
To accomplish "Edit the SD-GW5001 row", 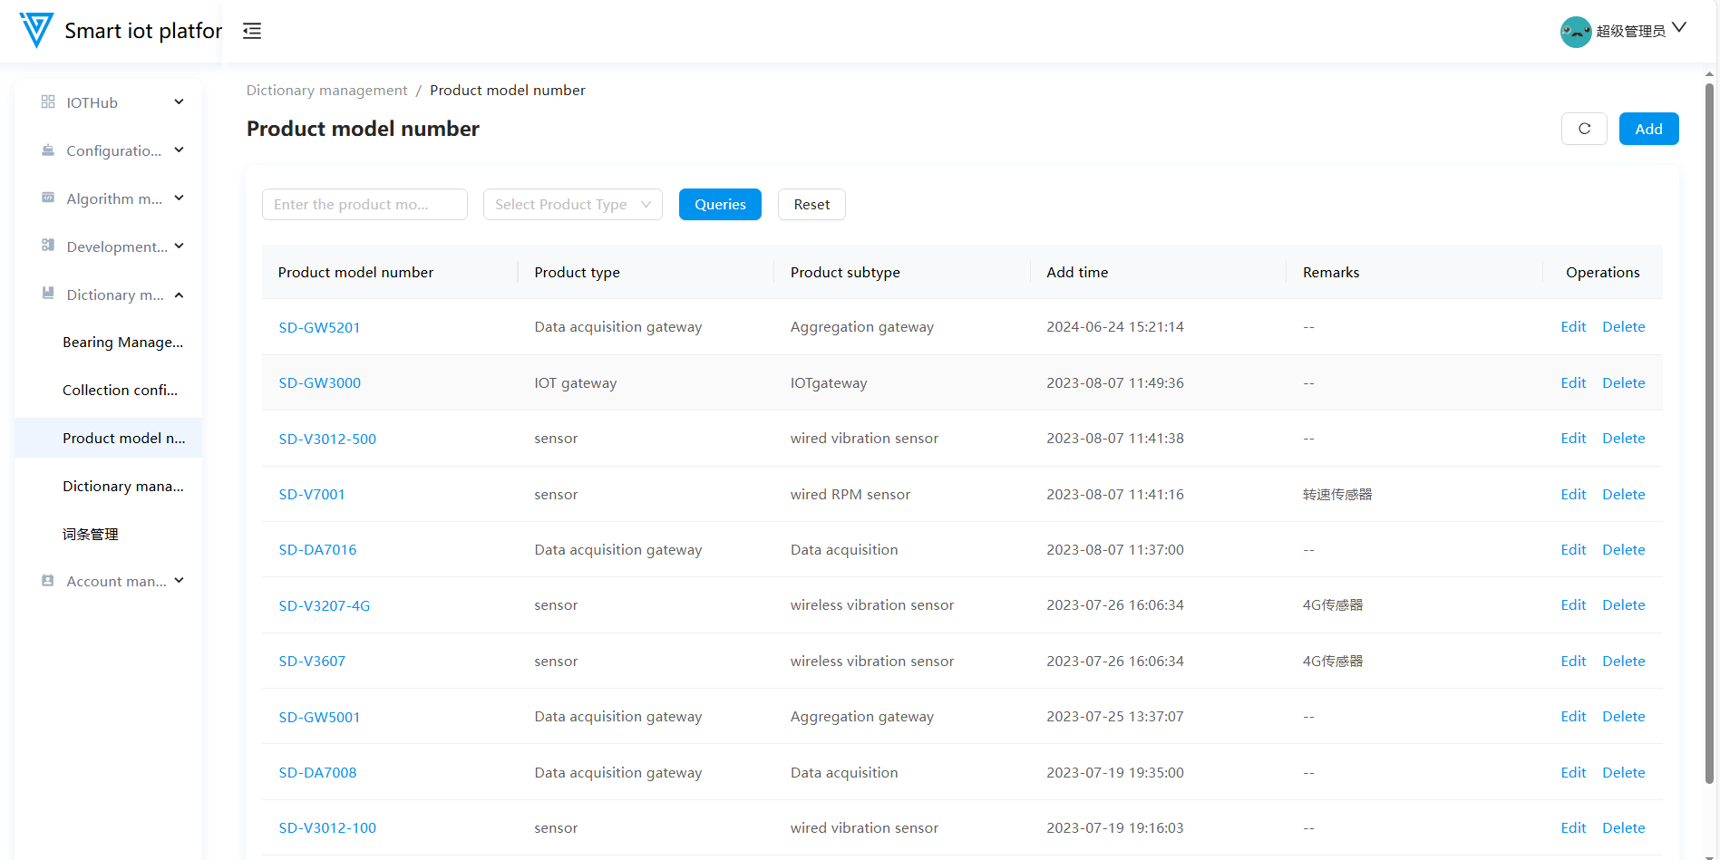I will tap(1573, 717).
